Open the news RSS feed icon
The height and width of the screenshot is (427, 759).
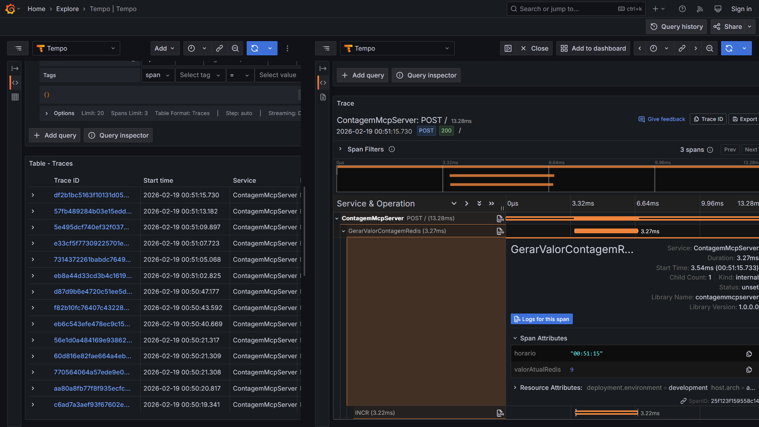click(x=700, y=9)
